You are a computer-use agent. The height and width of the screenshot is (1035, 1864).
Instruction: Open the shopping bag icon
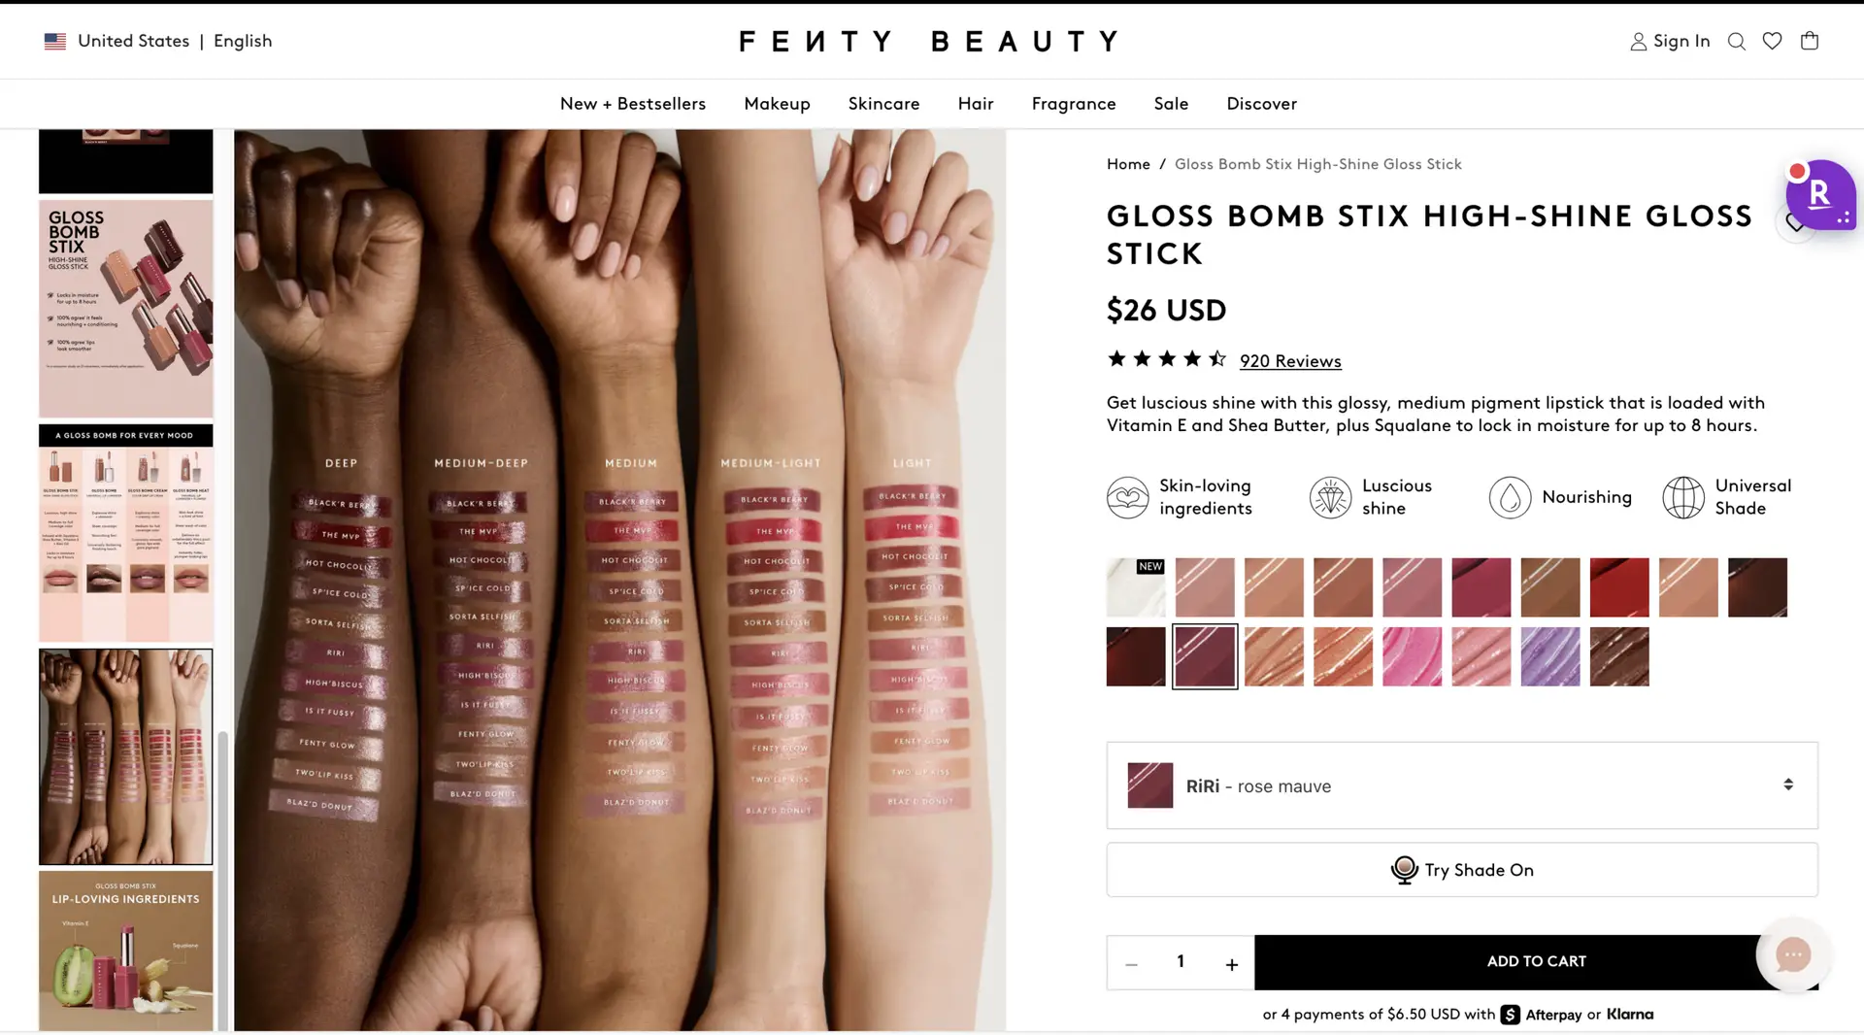1810,41
